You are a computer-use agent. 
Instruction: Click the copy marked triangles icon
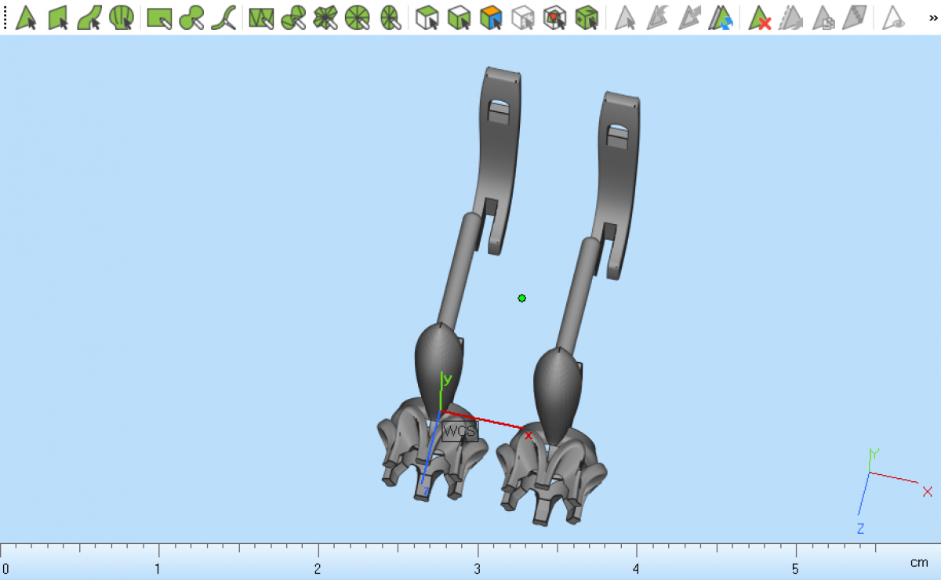(x=823, y=17)
